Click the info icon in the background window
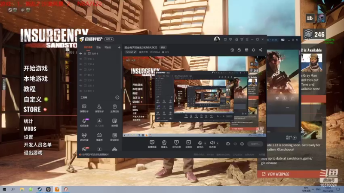 [x=285, y=98]
